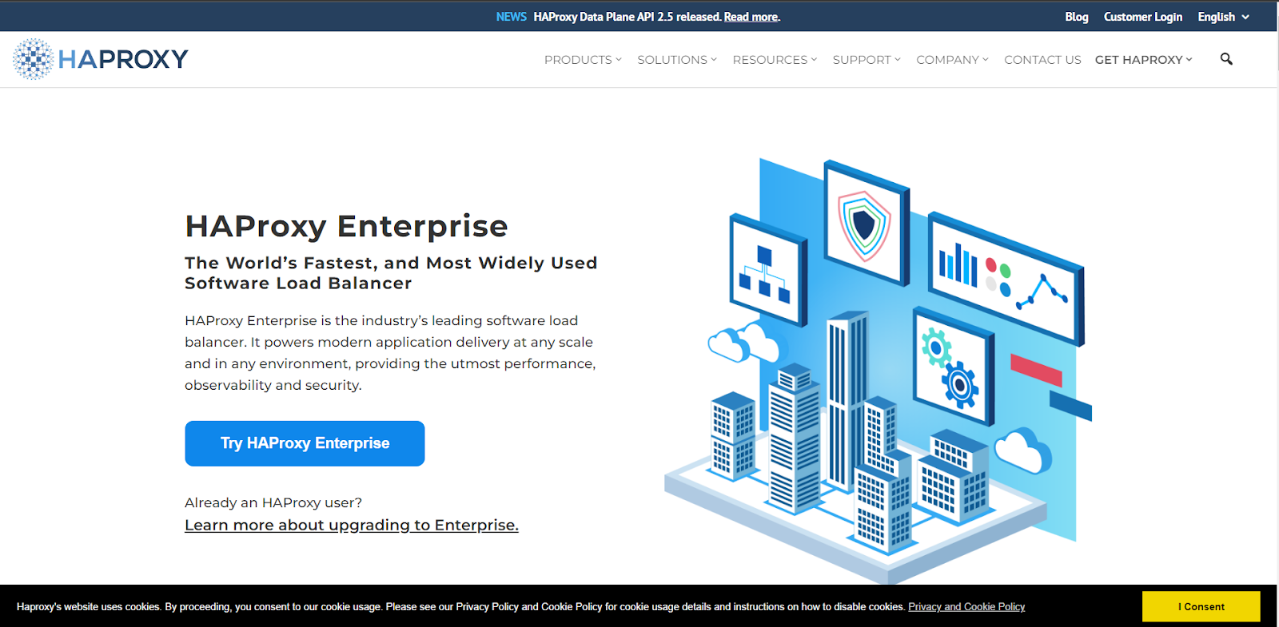Follow the Read more news link

[x=751, y=17]
